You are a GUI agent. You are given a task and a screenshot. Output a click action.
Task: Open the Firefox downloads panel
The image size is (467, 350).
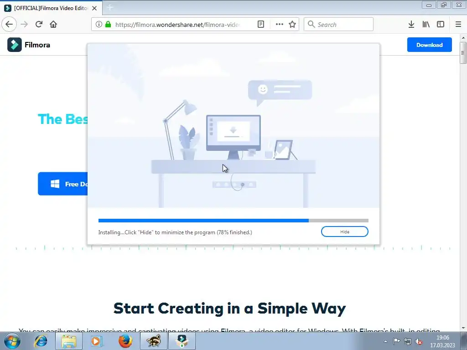tap(411, 24)
